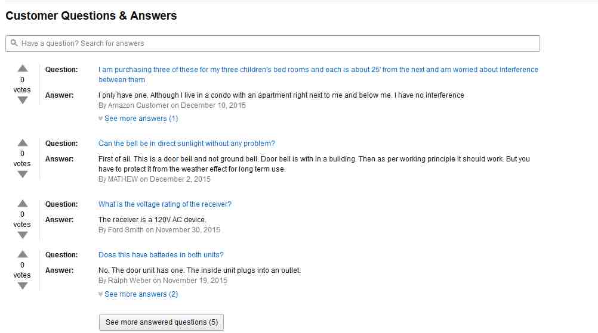Open the batteries in both units question
Viewport: 598px width, 333px height.
(x=161, y=255)
